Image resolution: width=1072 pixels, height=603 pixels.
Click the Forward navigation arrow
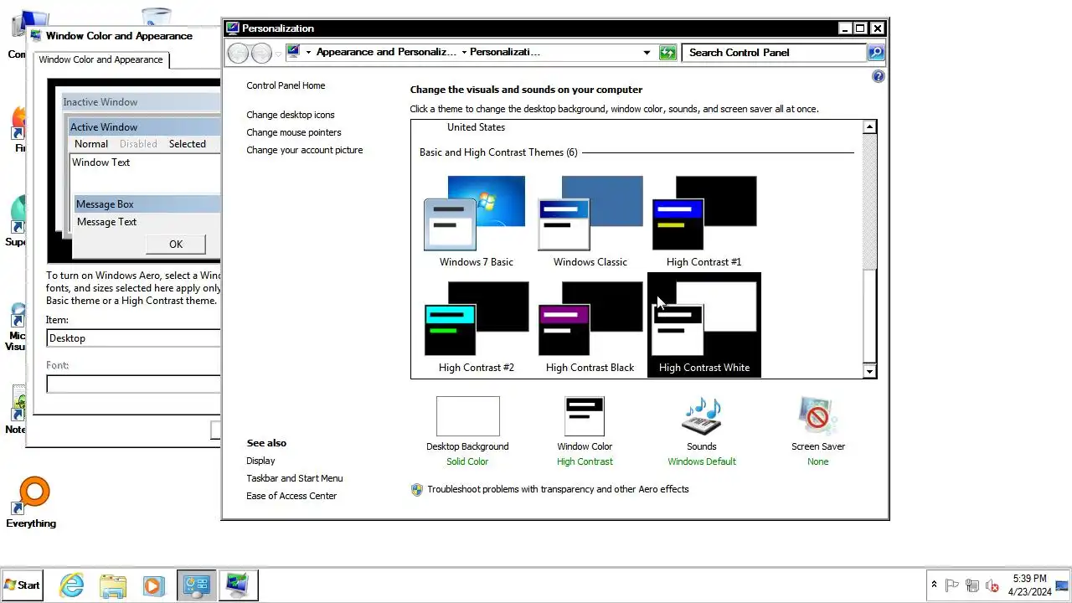click(261, 53)
